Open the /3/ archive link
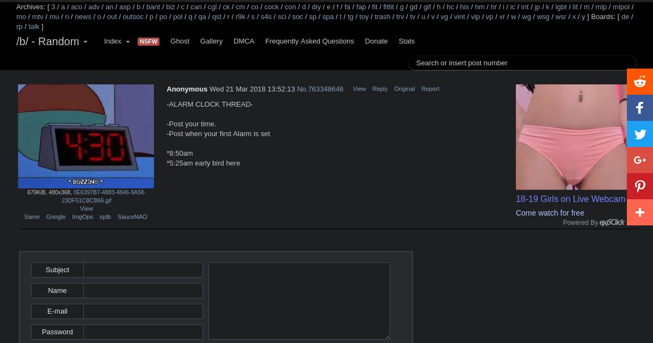Viewport: 653px width, 343px height. (x=53, y=7)
